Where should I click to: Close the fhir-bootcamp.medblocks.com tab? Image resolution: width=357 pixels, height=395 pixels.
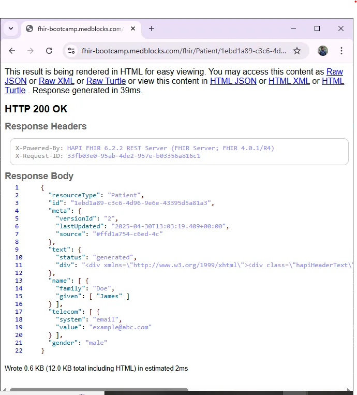click(133, 29)
